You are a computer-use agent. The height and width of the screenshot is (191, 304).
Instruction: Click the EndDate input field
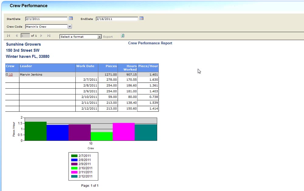click(117, 19)
